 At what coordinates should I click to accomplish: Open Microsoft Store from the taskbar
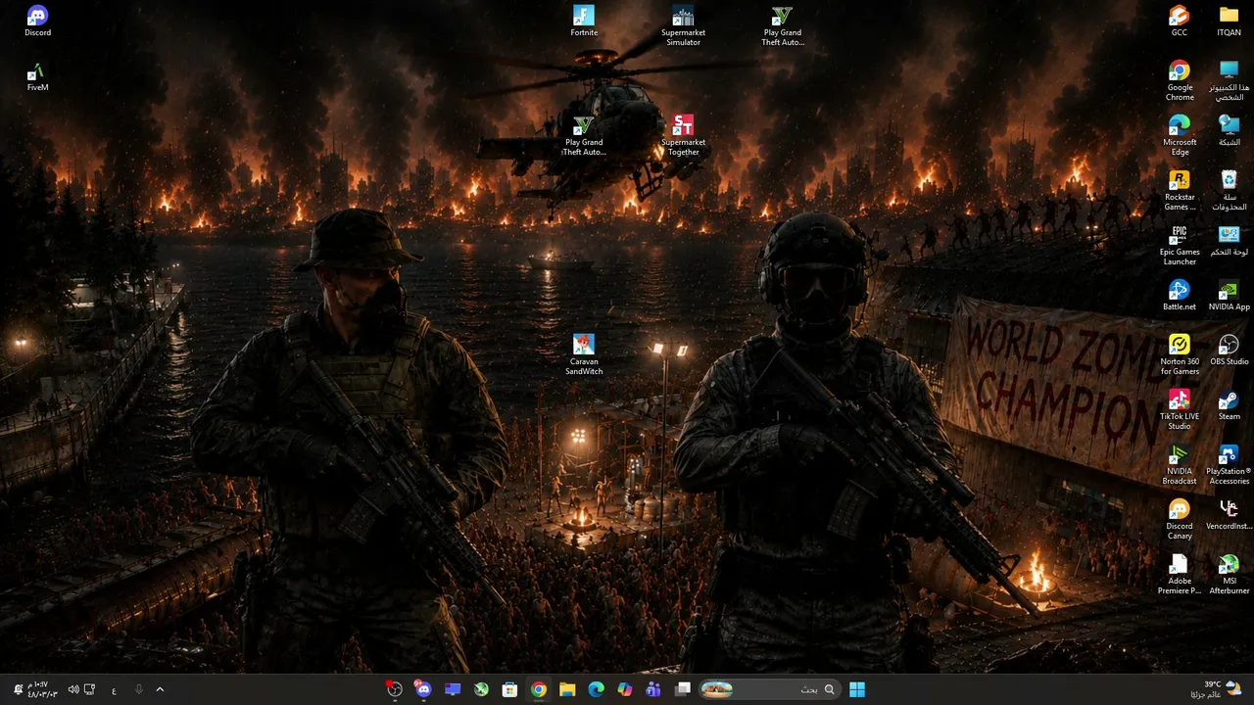(x=509, y=689)
